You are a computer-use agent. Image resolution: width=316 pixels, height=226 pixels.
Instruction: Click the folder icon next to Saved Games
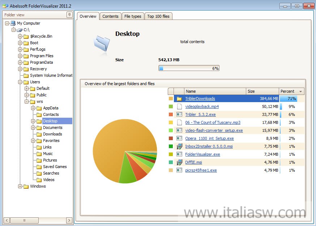point(39,167)
